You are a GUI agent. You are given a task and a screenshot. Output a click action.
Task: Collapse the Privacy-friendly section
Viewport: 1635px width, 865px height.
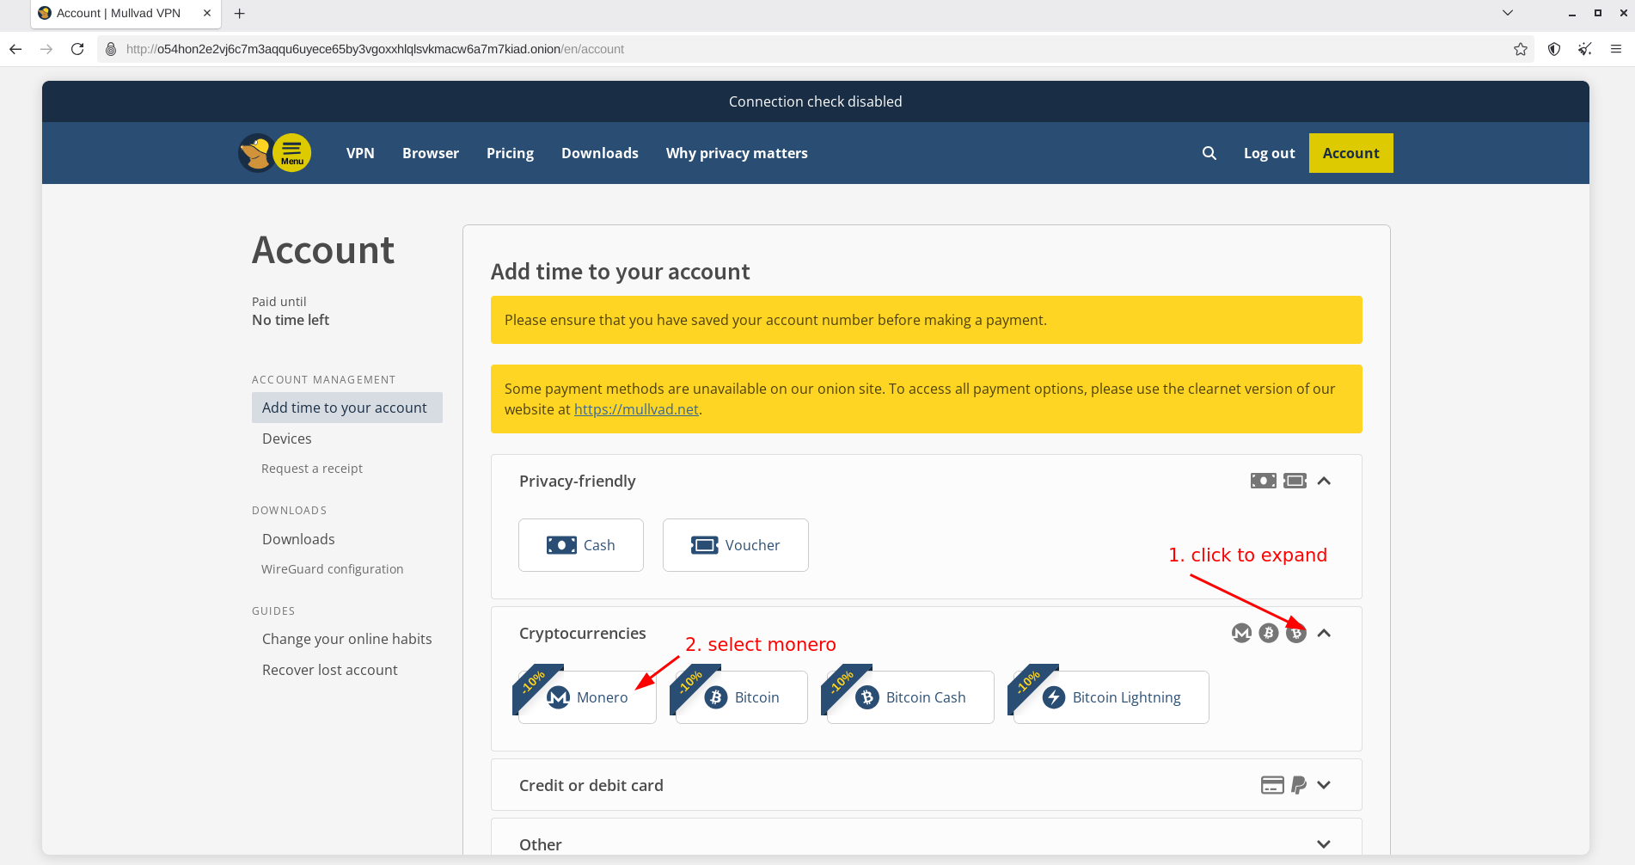coord(1324,481)
